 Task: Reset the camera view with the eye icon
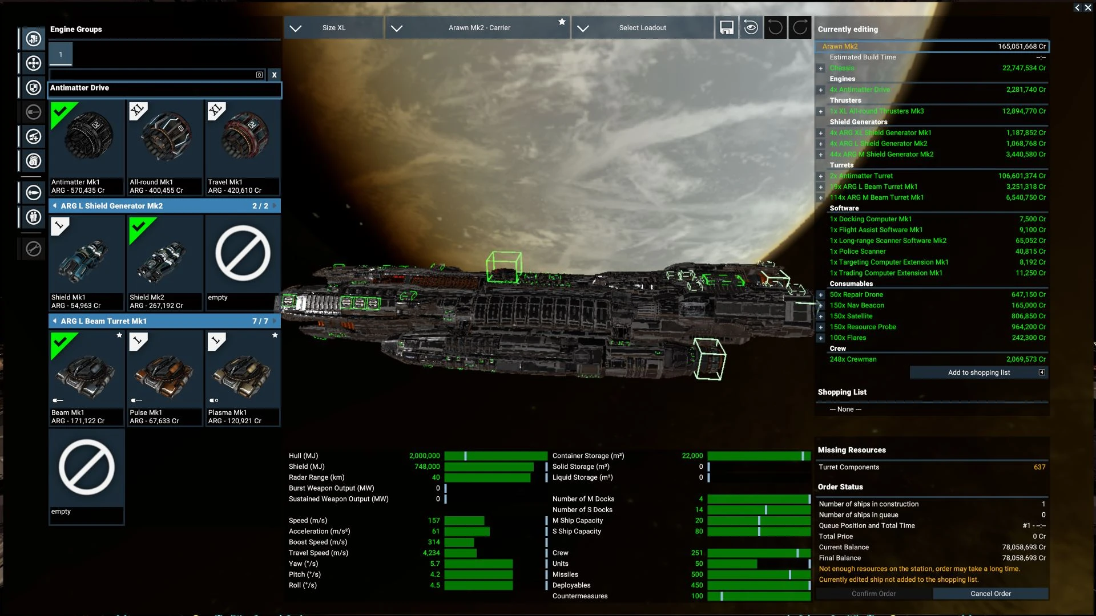751,27
